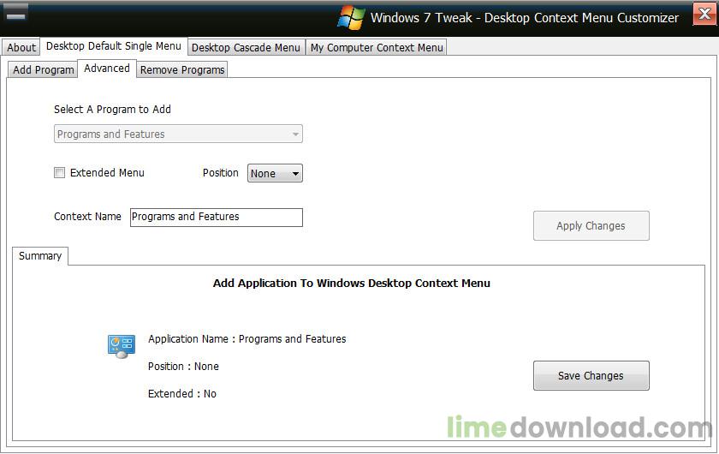This screenshot has height=454, width=719.
Task: Click the Windows flag logo in title bar
Action: (x=351, y=18)
